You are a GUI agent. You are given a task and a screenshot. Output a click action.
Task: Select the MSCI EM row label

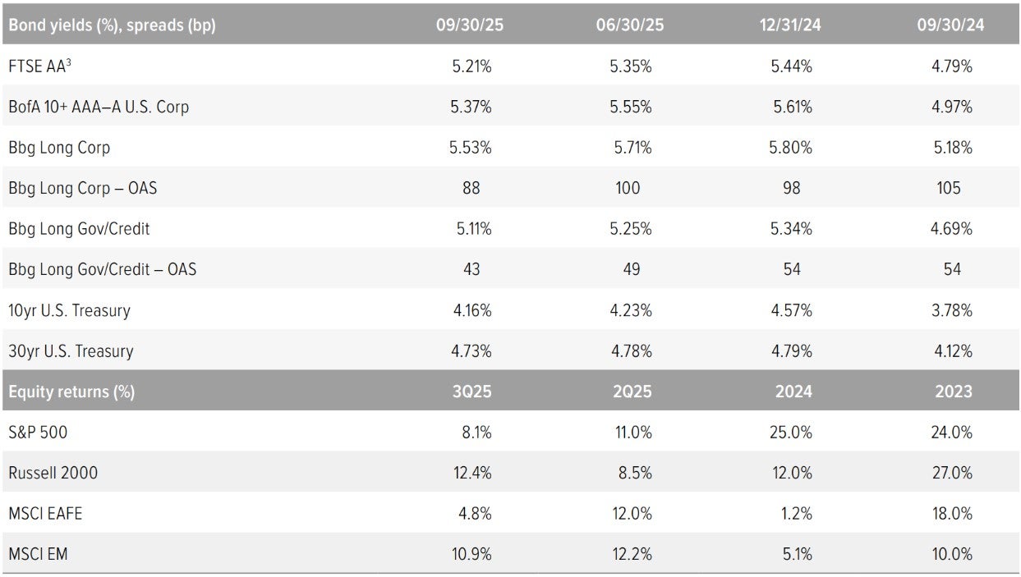click(x=38, y=554)
